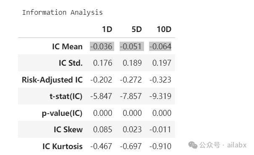254x155 pixels.
Task: Select the 1D column header
Action: coord(107,29)
